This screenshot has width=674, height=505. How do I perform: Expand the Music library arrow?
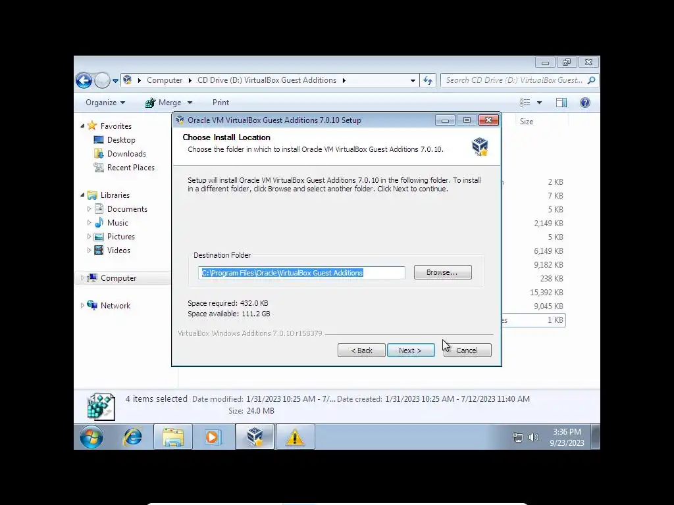point(89,223)
